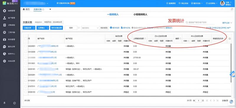Open 系统设置 gear in sidebar
Image resolution: width=236 pixels, height=108 pixels.
click(5, 61)
